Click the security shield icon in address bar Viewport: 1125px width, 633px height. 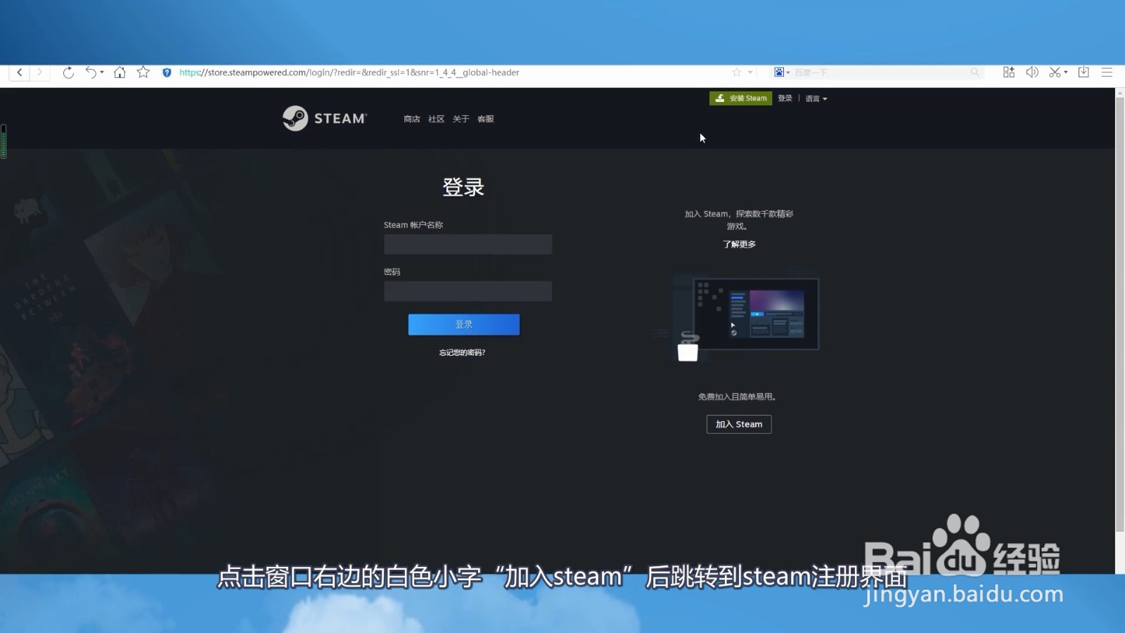pyautogui.click(x=167, y=72)
